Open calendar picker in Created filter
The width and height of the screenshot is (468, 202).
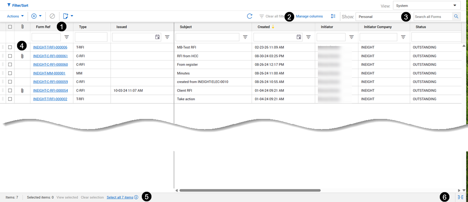299,37
